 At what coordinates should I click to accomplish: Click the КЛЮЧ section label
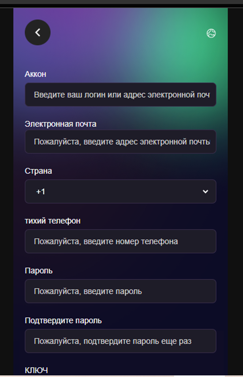point(37,370)
